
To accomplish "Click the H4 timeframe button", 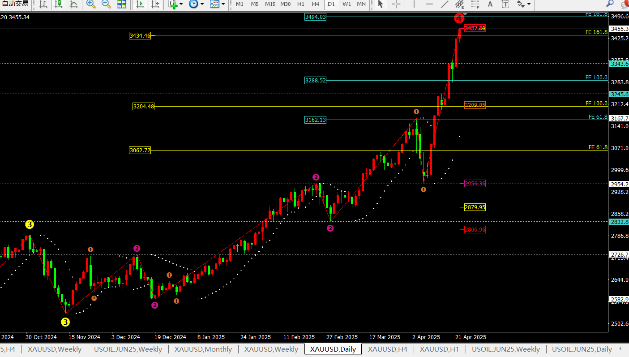I will pos(316,4).
